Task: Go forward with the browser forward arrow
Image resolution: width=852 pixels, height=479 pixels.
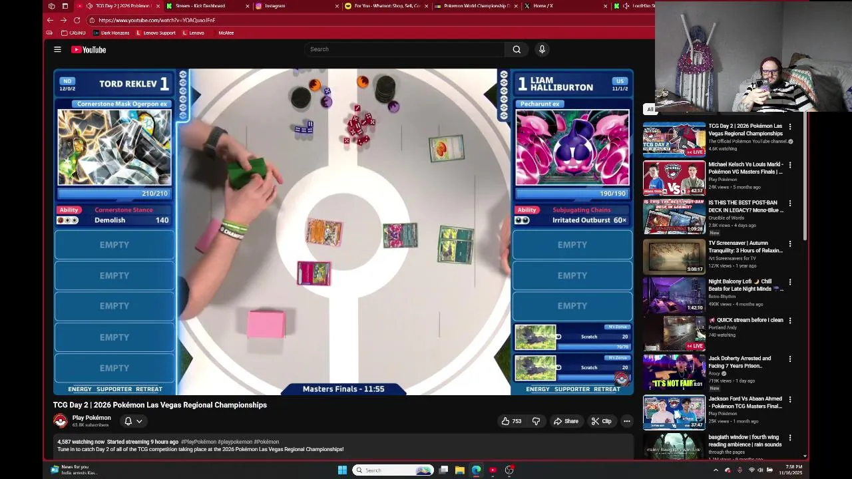Action: 63,20
